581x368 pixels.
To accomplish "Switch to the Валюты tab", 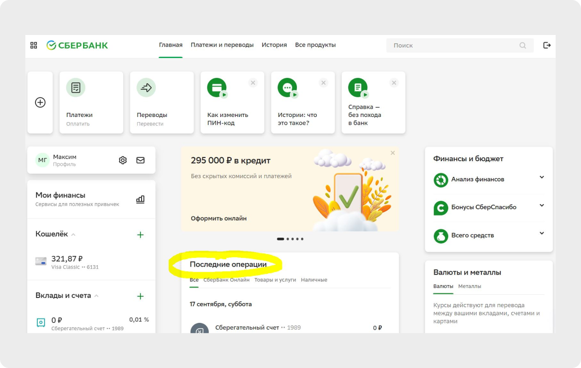I will (443, 286).
